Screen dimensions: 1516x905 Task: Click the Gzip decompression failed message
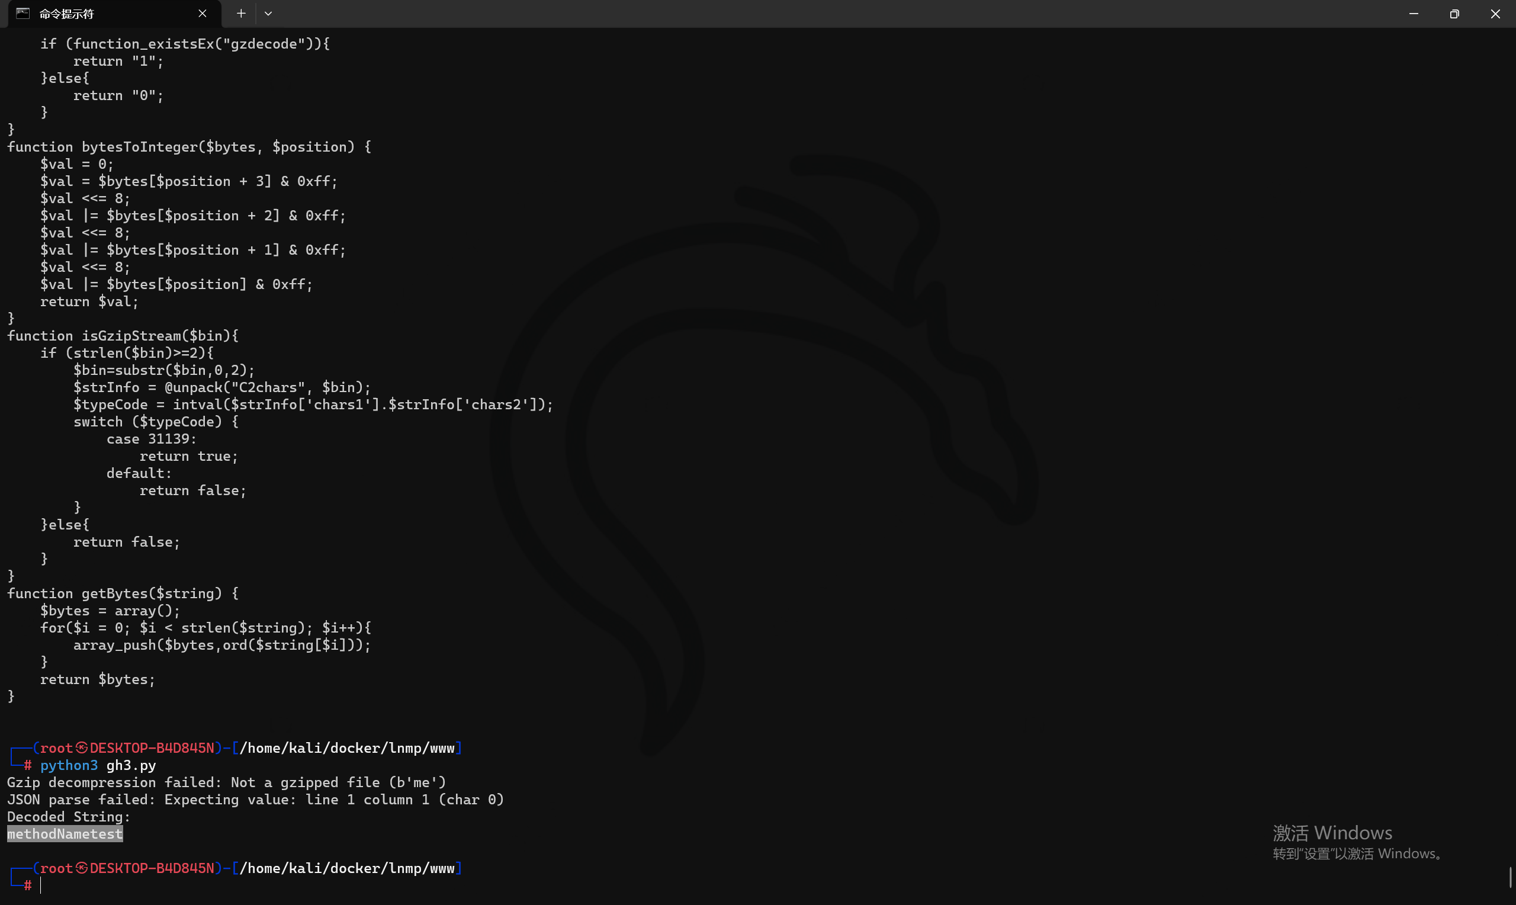226,782
